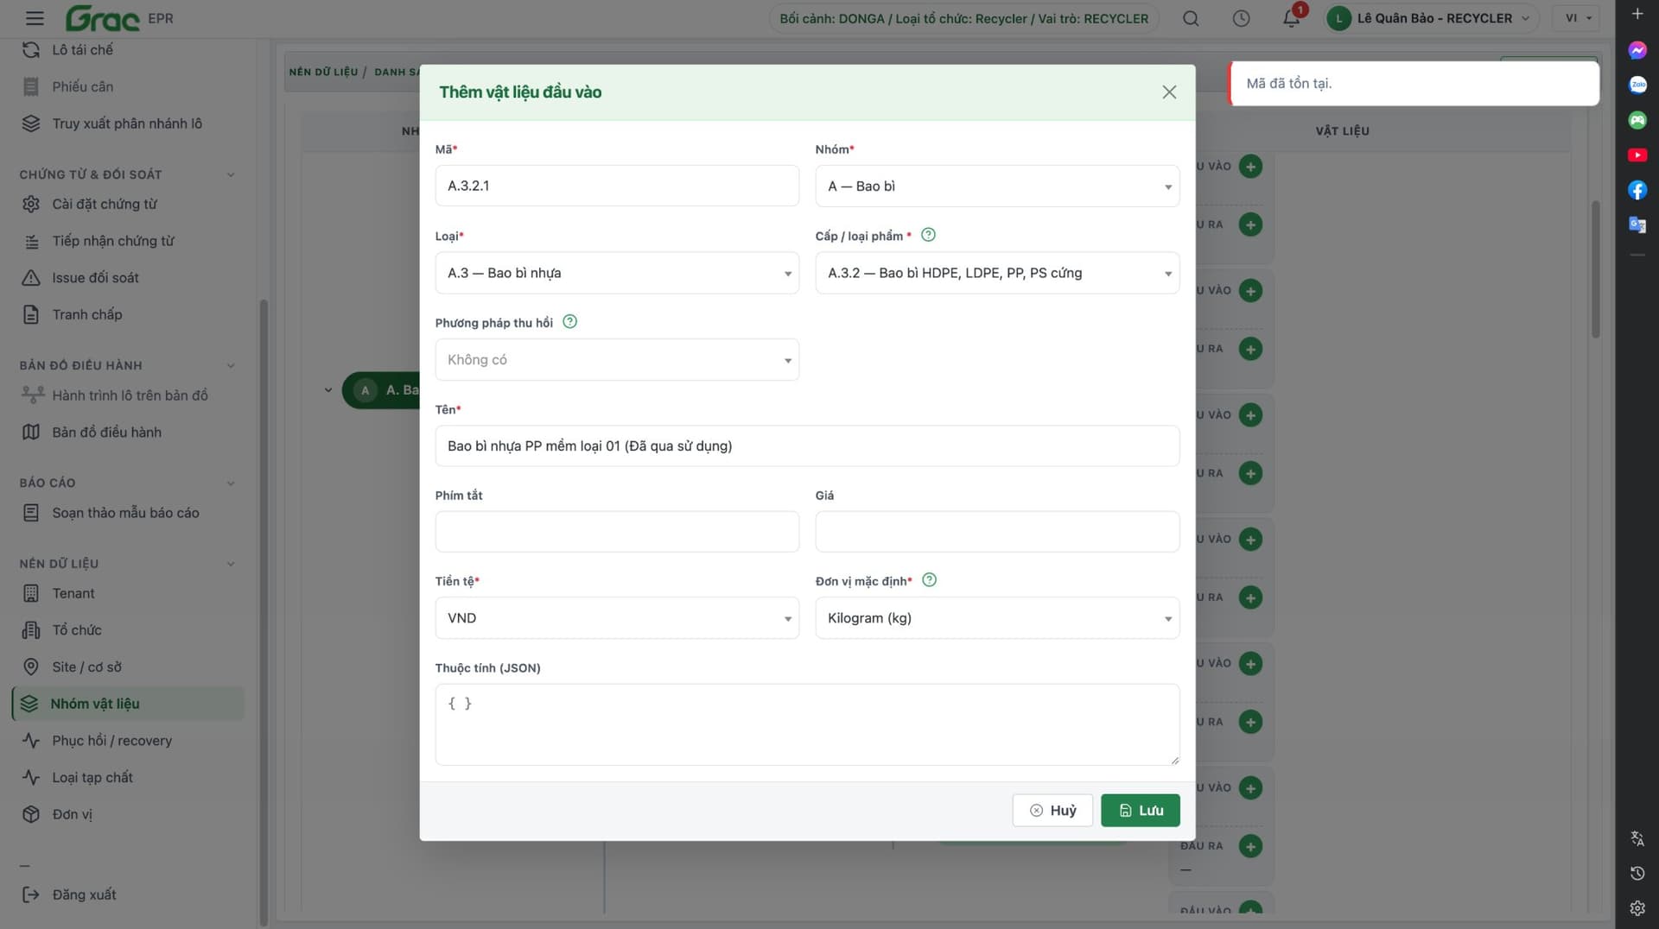Click the Thuộc tính (JSON) text area
The image size is (1659, 929).
(x=807, y=724)
